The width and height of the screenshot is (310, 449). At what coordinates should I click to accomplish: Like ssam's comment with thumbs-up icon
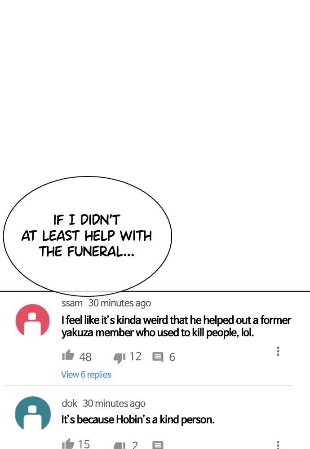pyautogui.click(x=68, y=355)
